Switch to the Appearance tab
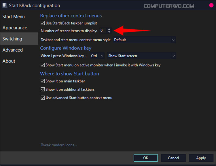216x166 pixels. pos(15,28)
